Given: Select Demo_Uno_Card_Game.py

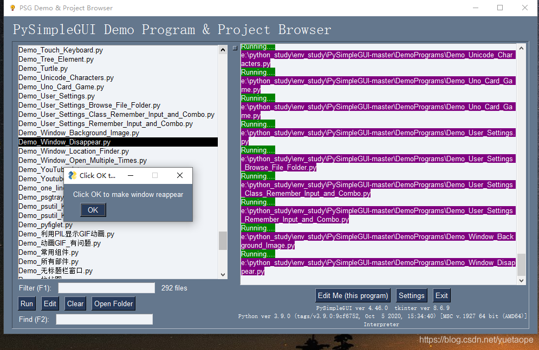Looking at the screenshot, I should pyautogui.click(x=118, y=87).
